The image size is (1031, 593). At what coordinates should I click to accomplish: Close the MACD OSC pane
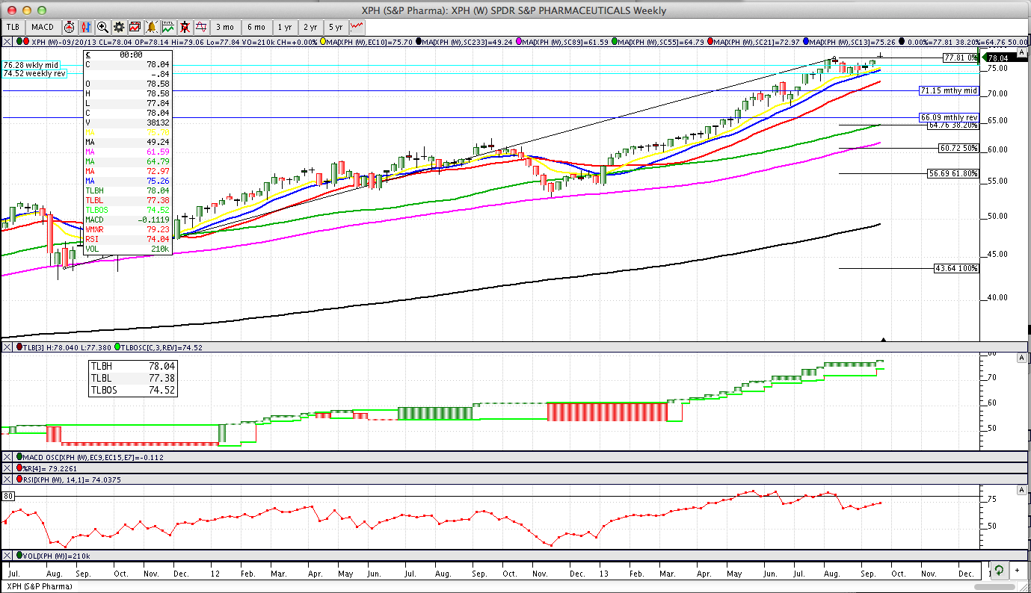[x=7, y=457]
